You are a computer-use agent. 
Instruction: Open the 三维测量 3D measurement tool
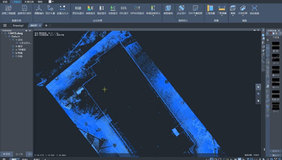click(210, 8)
